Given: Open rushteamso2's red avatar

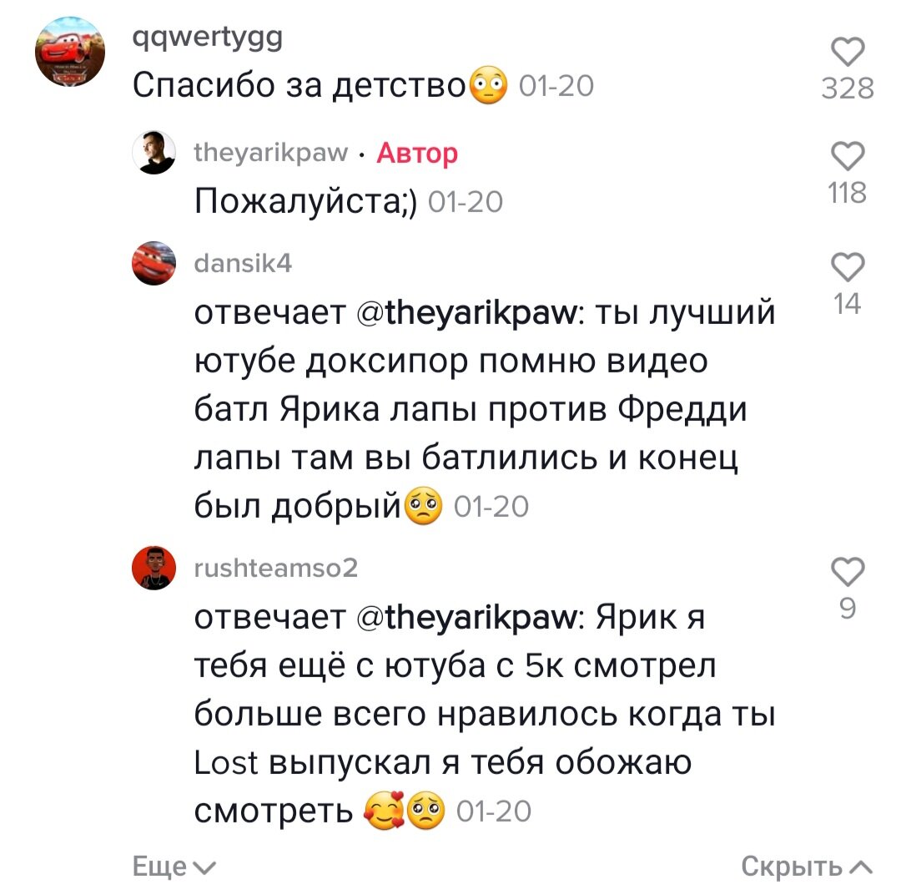Looking at the screenshot, I should coord(154,568).
